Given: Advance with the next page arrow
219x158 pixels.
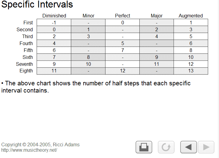Looking at the screenshot, I should [206, 147].
